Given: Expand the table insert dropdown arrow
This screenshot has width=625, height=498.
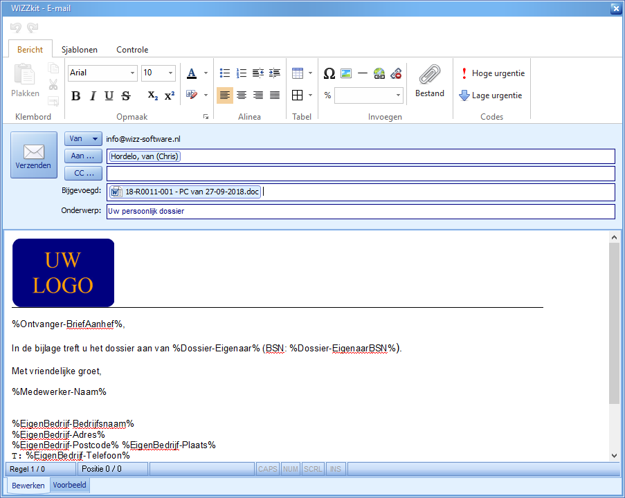Looking at the screenshot, I should tap(310, 73).
